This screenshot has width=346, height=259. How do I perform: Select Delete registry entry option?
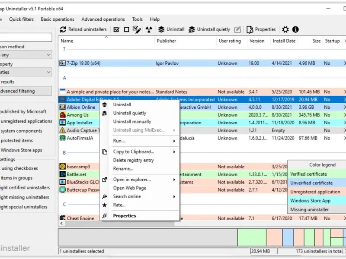point(134,160)
